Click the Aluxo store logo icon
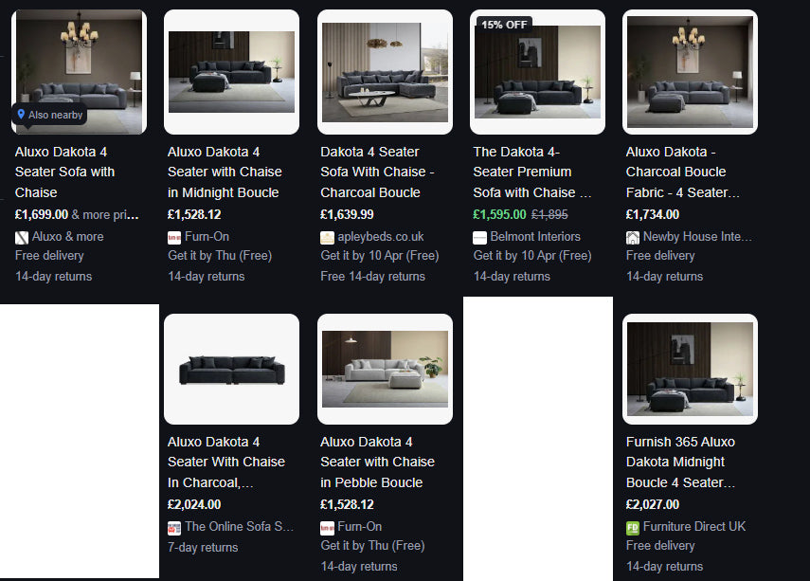 (x=22, y=238)
